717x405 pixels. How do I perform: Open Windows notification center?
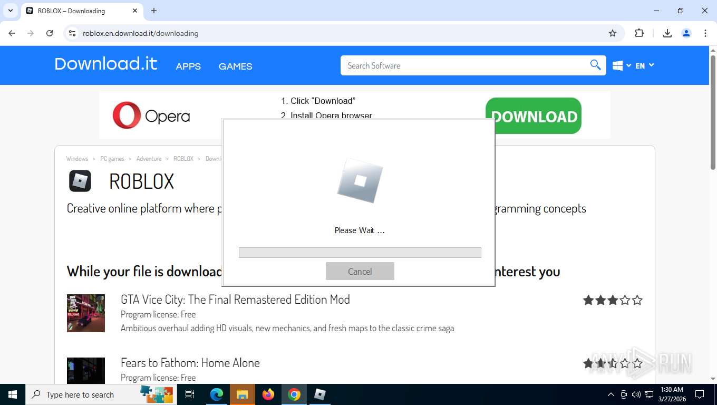tap(700, 394)
